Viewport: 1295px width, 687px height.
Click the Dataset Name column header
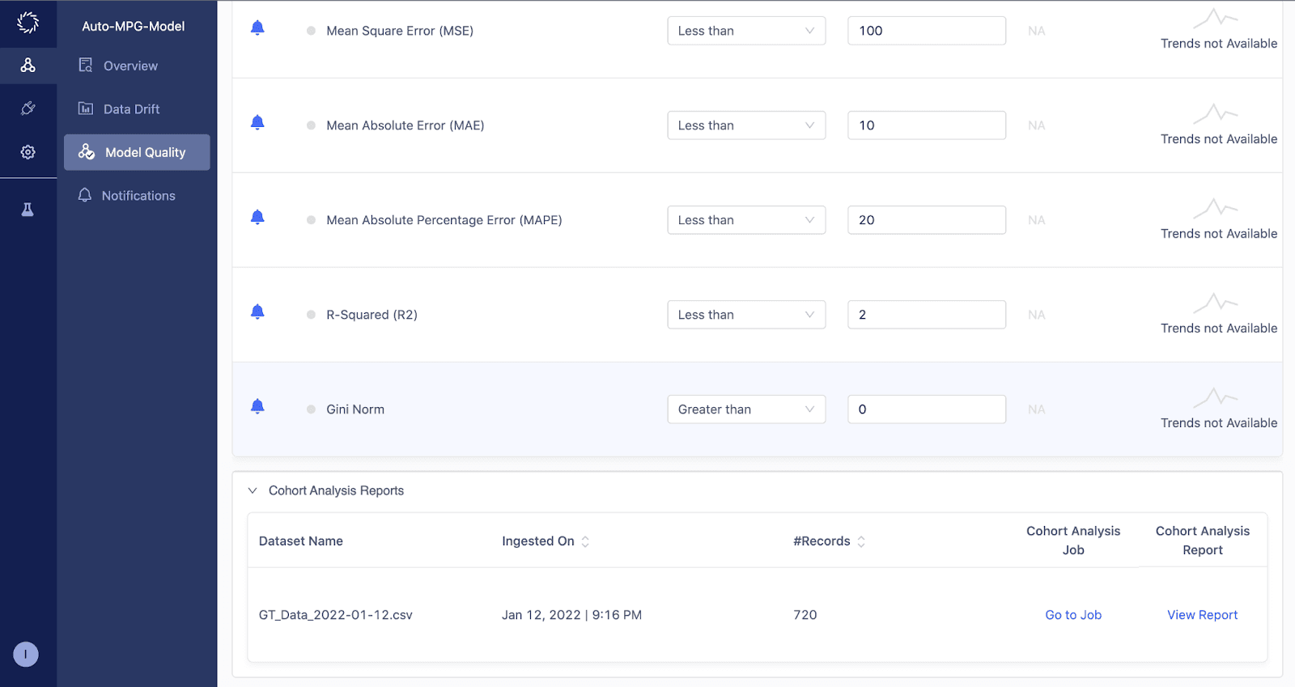[x=301, y=541]
